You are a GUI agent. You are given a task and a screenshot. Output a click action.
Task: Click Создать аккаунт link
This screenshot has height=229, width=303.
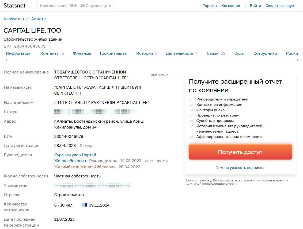281,6
